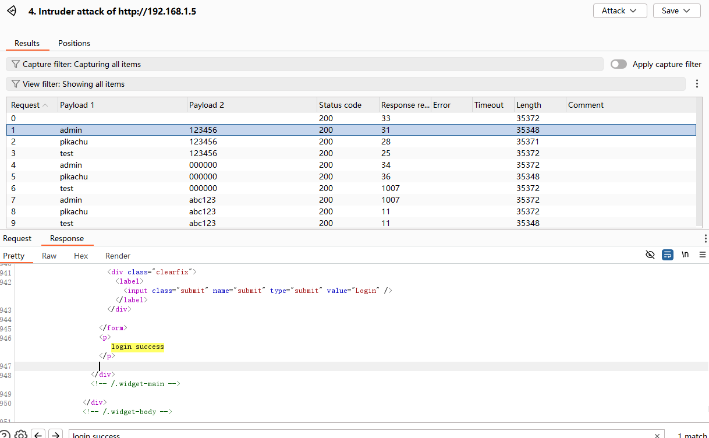Switch to the Raw response view tab
This screenshot has width=709, height=438.
click(49, 256)
